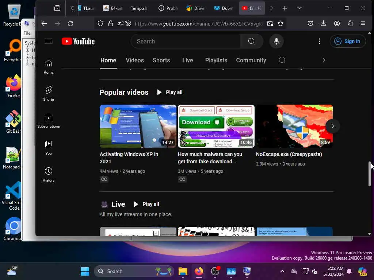
Task: Reload the page in Firefox
Action: (70, 24)
